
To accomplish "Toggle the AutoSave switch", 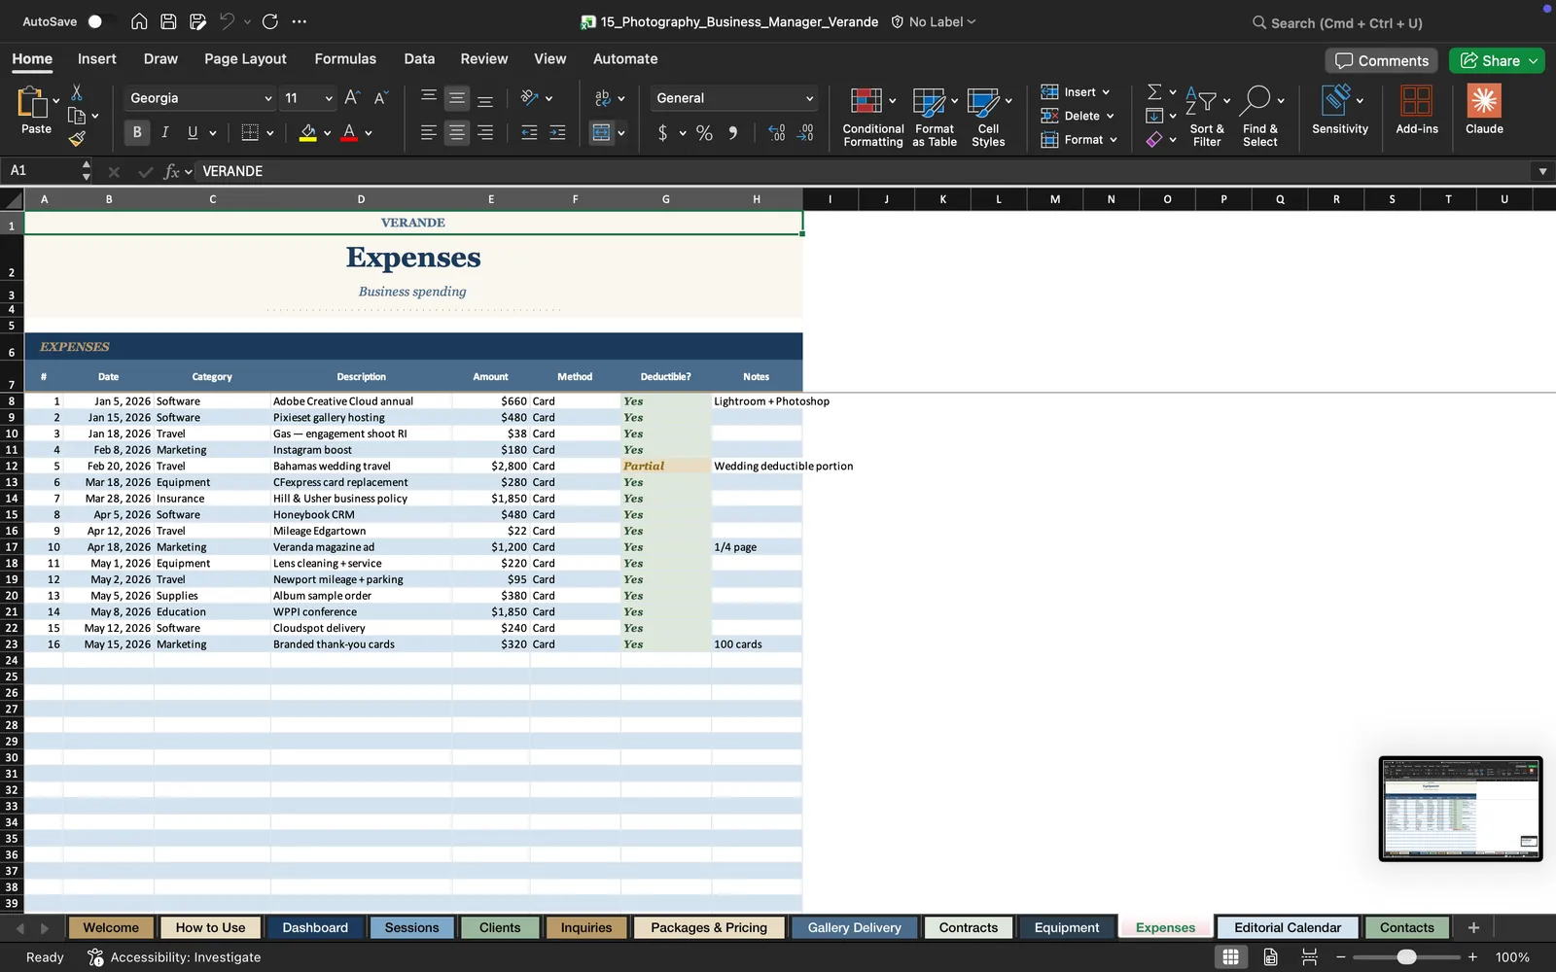I will 99,21.
